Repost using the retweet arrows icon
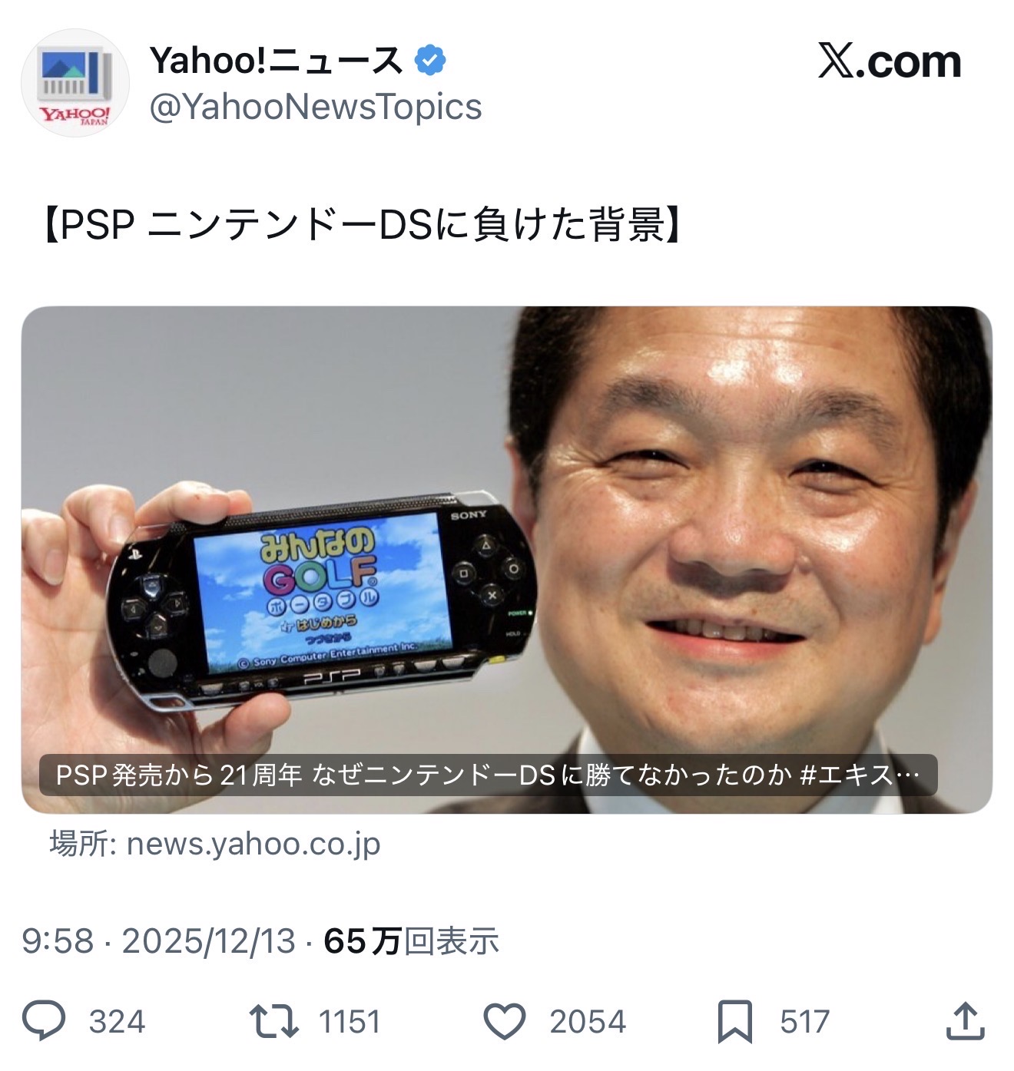 (274, 1021)
